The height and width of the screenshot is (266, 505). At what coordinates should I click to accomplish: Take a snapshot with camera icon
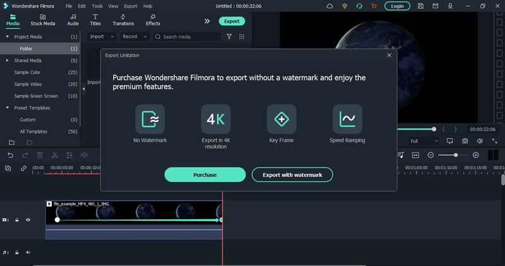click(465, 141)
